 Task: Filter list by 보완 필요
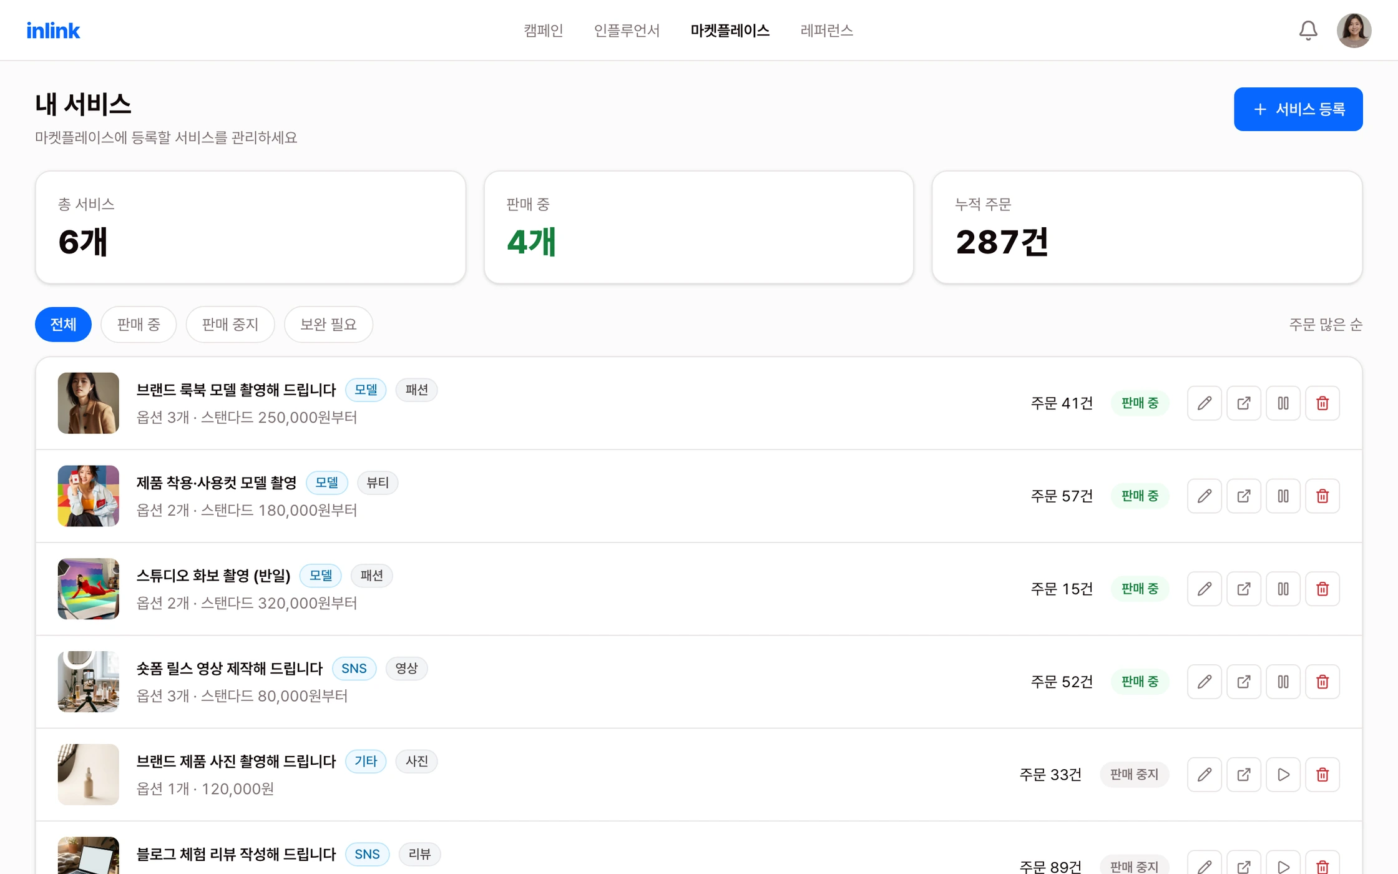click(x=328, y=325)
